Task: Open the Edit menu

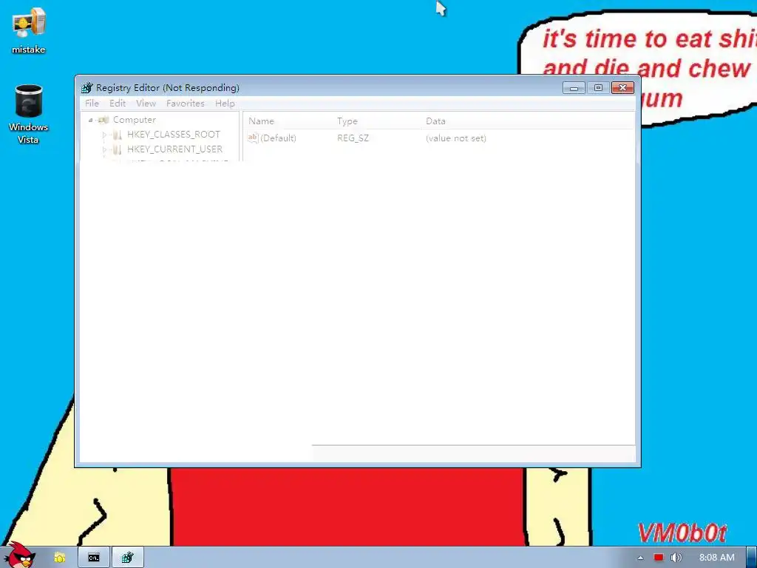Action: click(118, 104)
